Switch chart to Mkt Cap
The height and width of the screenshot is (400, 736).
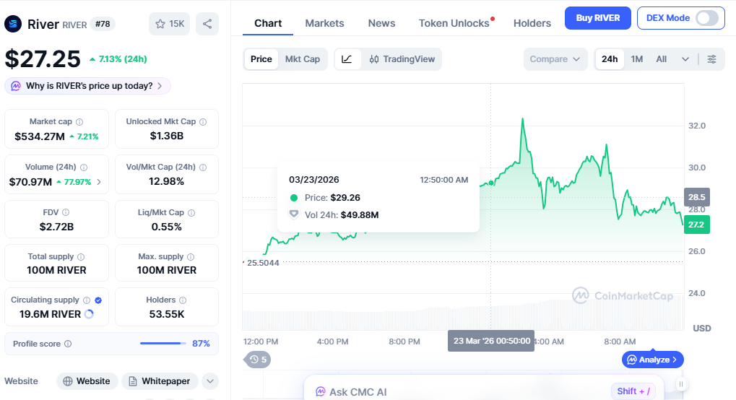(303, 59)
